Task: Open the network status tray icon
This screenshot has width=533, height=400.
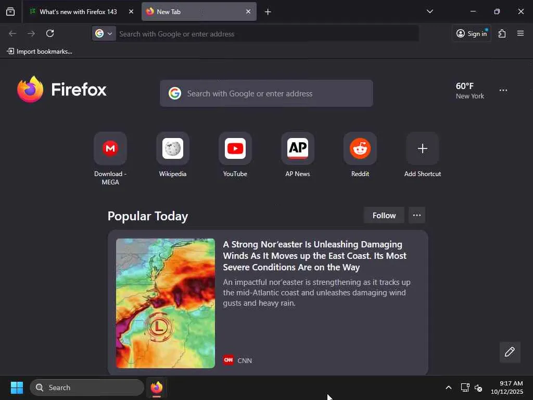Action: click(465, 387)
